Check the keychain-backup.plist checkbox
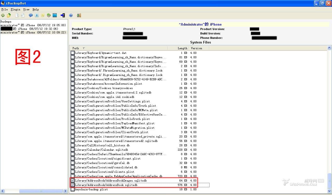 tap(73, 189)
